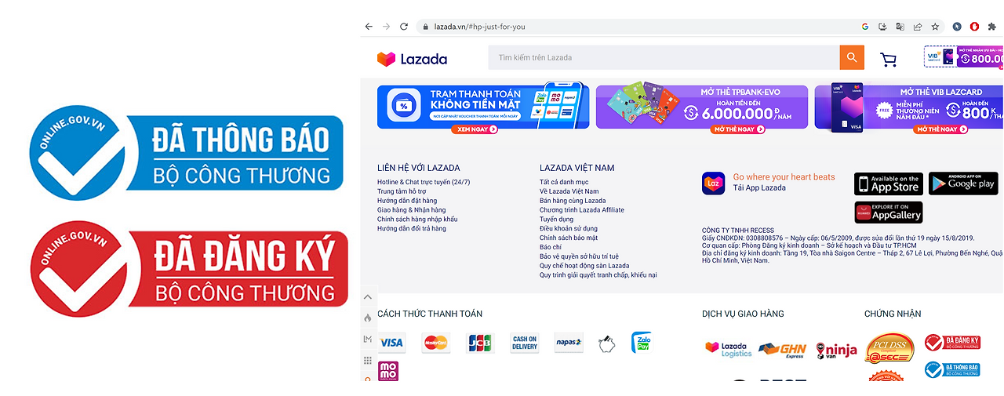Click the ZaloPay payment icon
Image resolution: width=1004 pixels, height=396 pixels.
(642, 343)
